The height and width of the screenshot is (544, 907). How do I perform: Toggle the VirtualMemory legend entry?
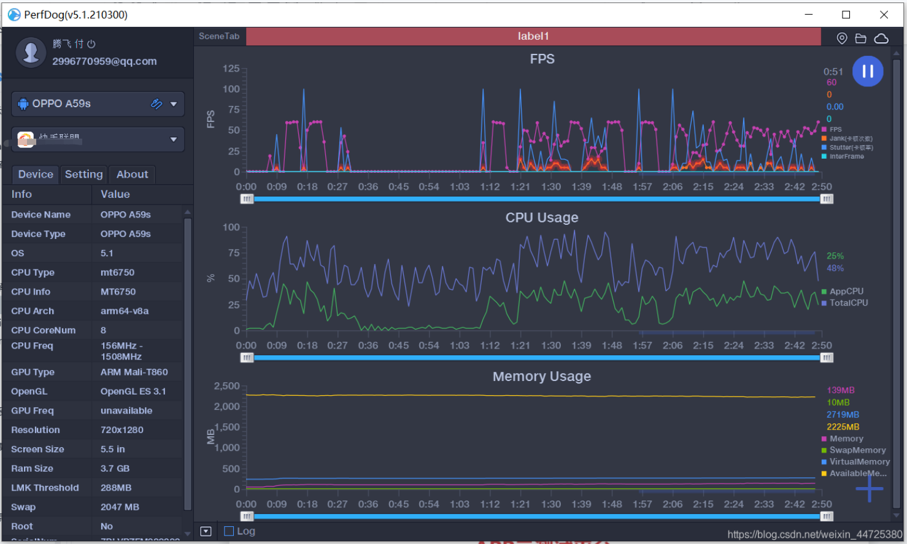(855, 462)
